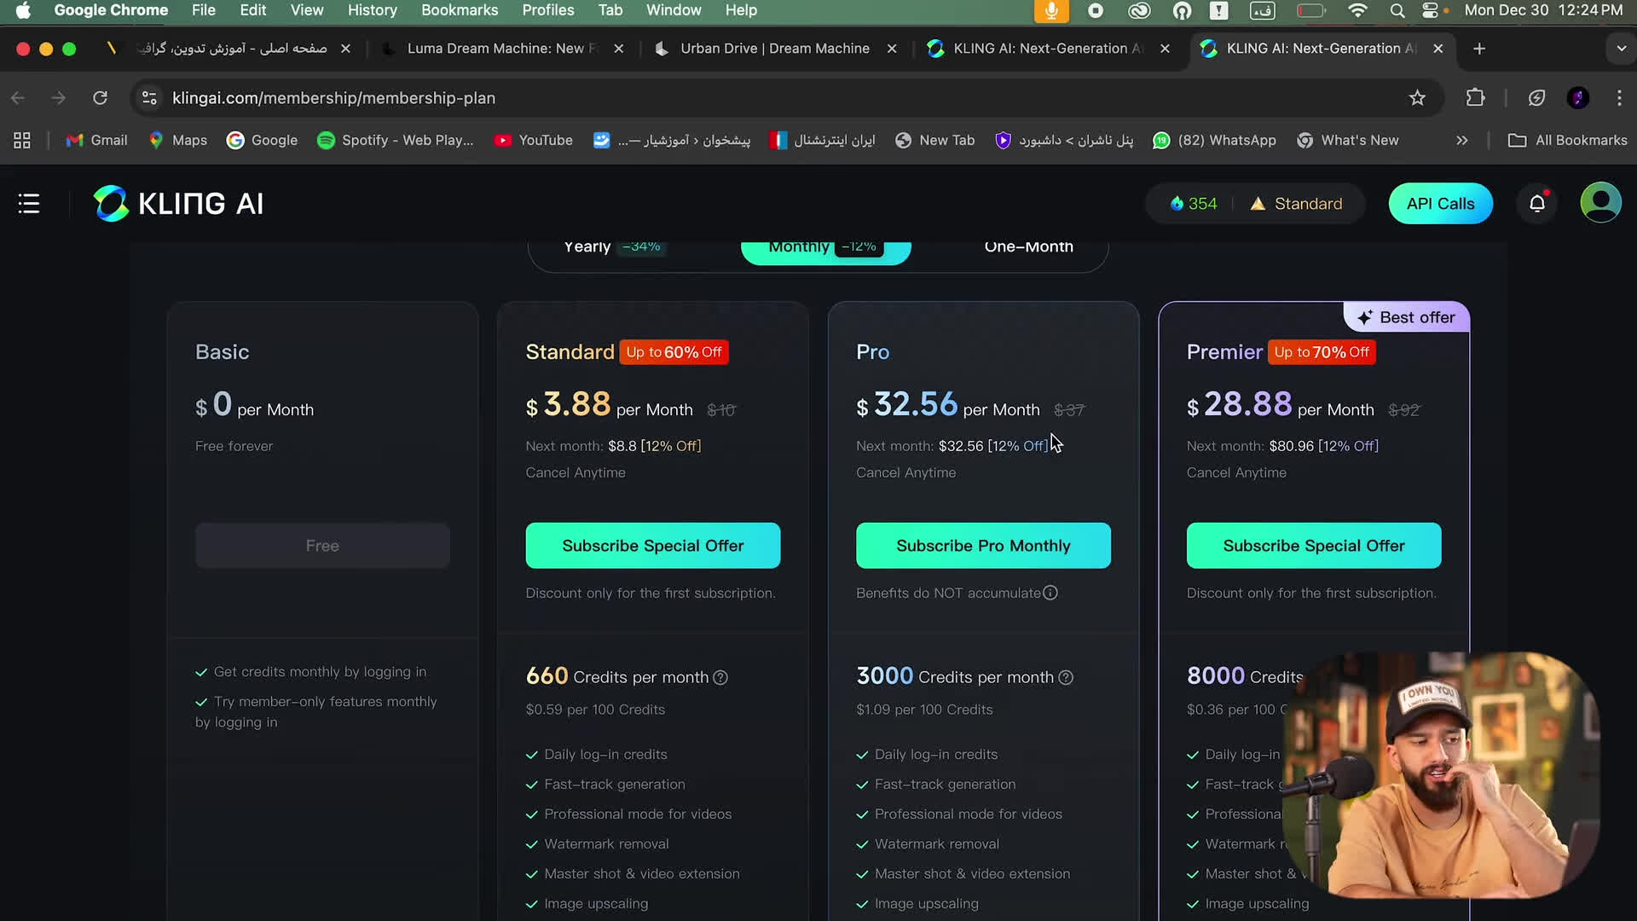Open macOS Wi-Fi menu

point(1357,10)
